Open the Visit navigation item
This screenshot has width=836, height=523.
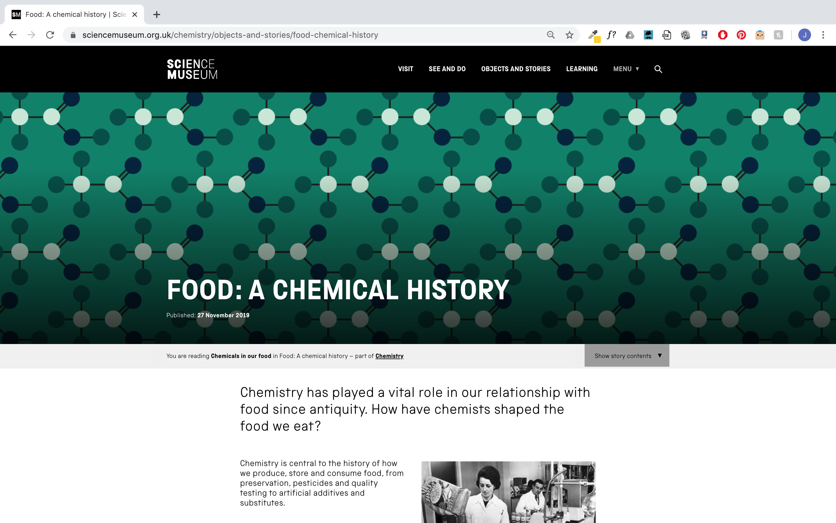tap(406, 69)
